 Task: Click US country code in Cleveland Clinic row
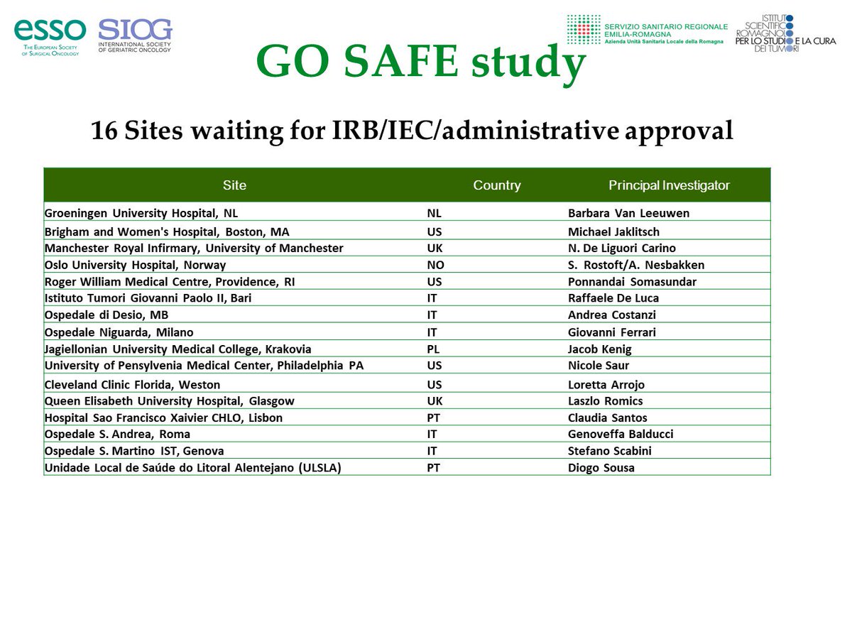(x=434, y=385)
